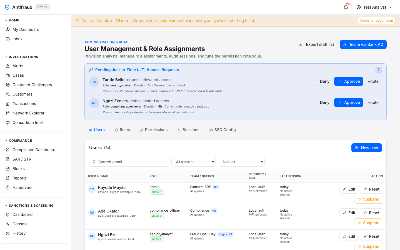Click the KM avatar for Kayode Muyibi
Screen dimensions: 400x250
point(92,189)
